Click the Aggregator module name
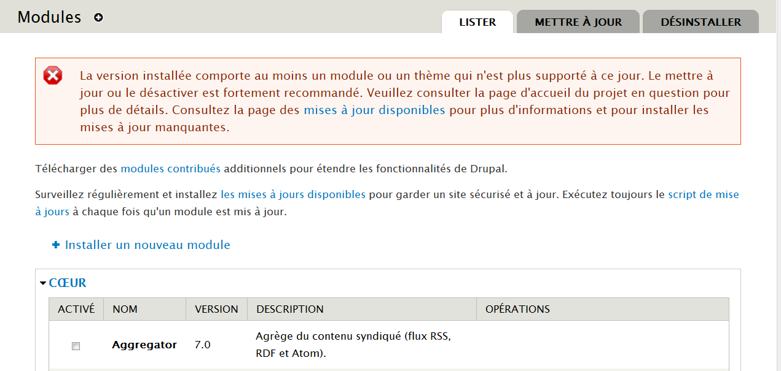 coord(144,345)
